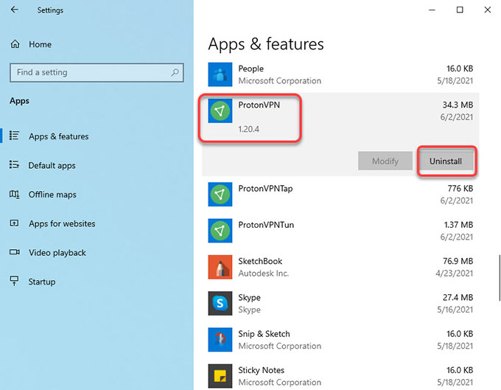Click the Snip & Sketch app icon
The width and height of the screenshot is (501, 390).
point(220,339)
